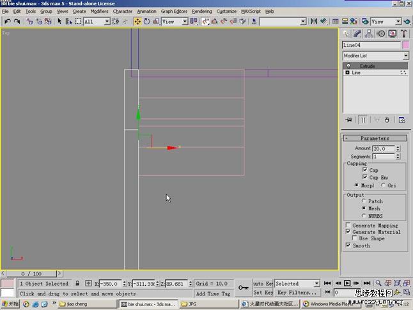
Task: Click the Key Filters button
Action: point(297,292)
